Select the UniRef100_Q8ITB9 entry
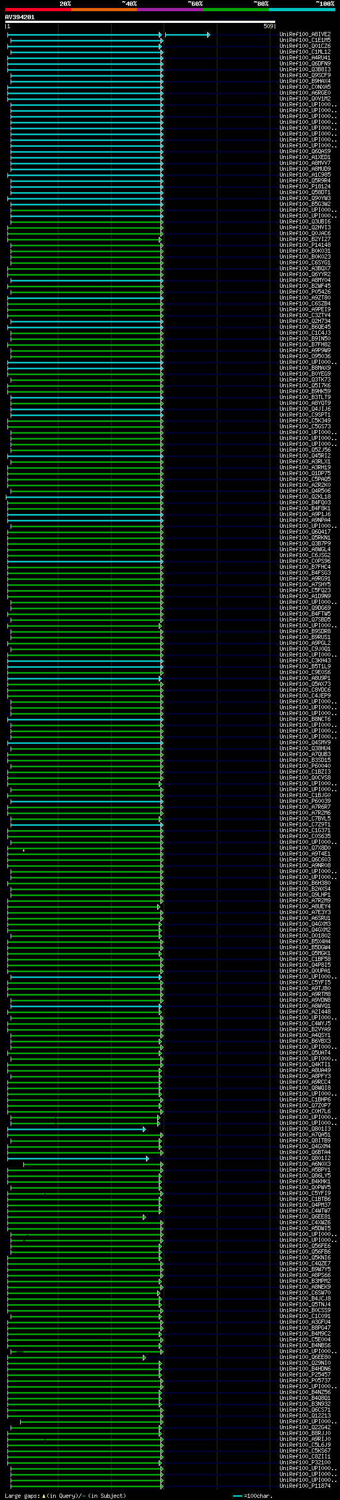The image size is (340, 1500). pos(305,1140)
